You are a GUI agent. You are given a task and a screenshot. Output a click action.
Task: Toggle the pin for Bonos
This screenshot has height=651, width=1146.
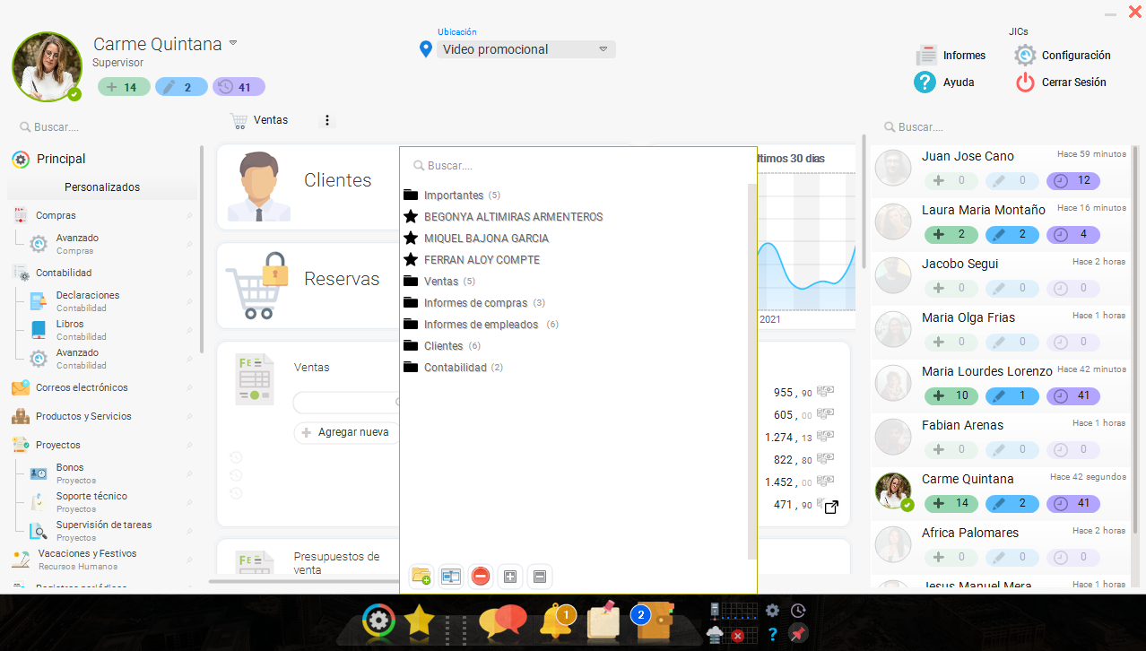pyautogui.click(x=189, y=474)
